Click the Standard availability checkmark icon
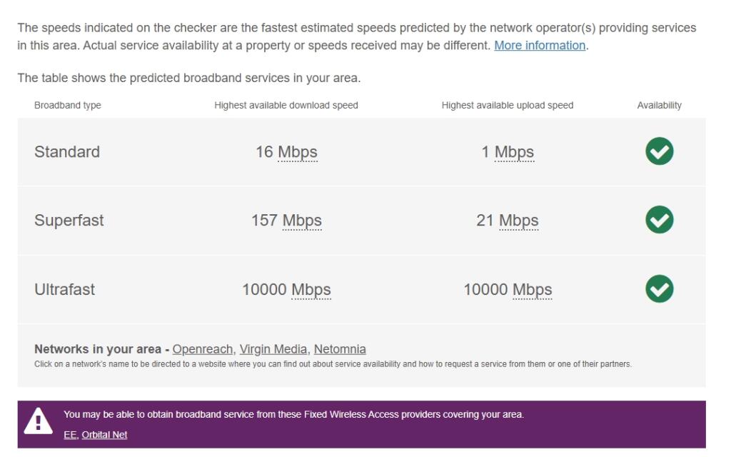Viewport: 731px width, 457px height. pyautogui.click(x=658, y=151)
